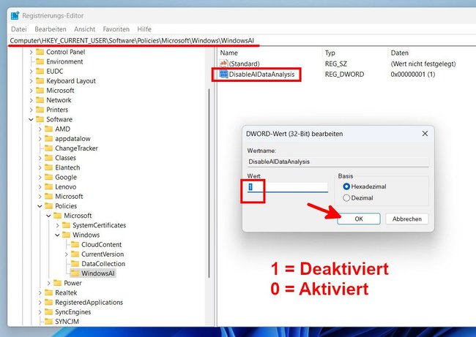Viewport: 476px width, 337px height.
Task: Click the Registrierungs-Editor app icon
Action: pyautogui.click(x=15, y=15)
